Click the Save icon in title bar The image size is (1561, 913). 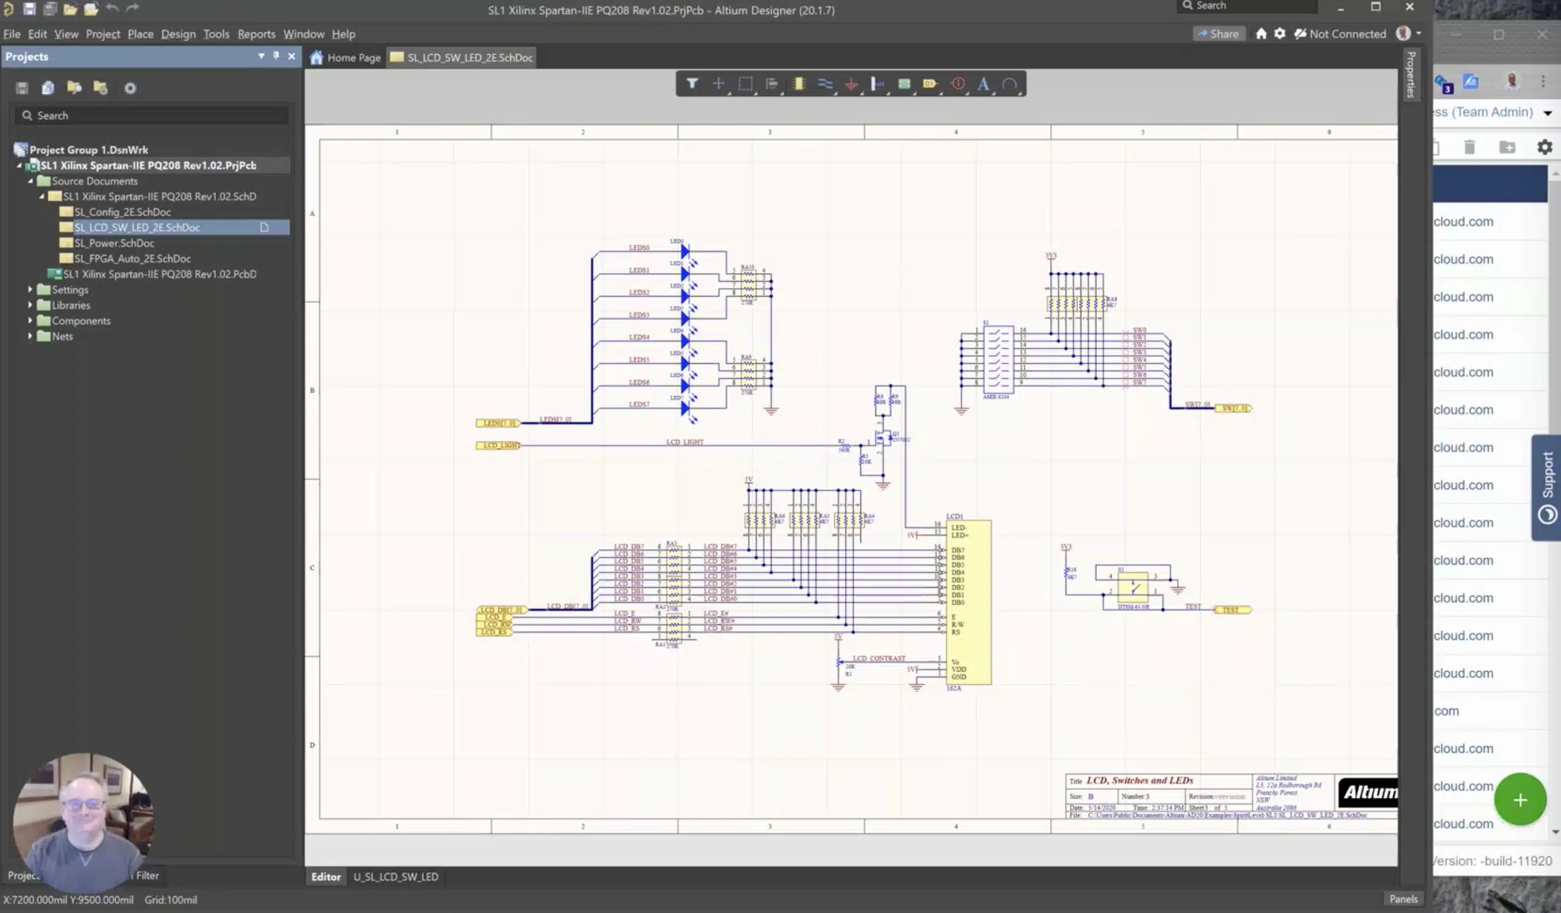(29, 9)
